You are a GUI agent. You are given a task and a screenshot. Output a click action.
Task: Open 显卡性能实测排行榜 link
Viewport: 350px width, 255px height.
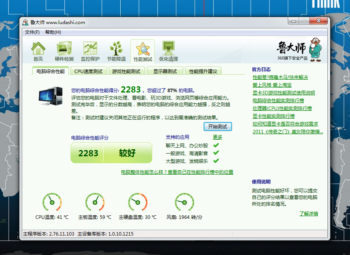pos(273,116)
